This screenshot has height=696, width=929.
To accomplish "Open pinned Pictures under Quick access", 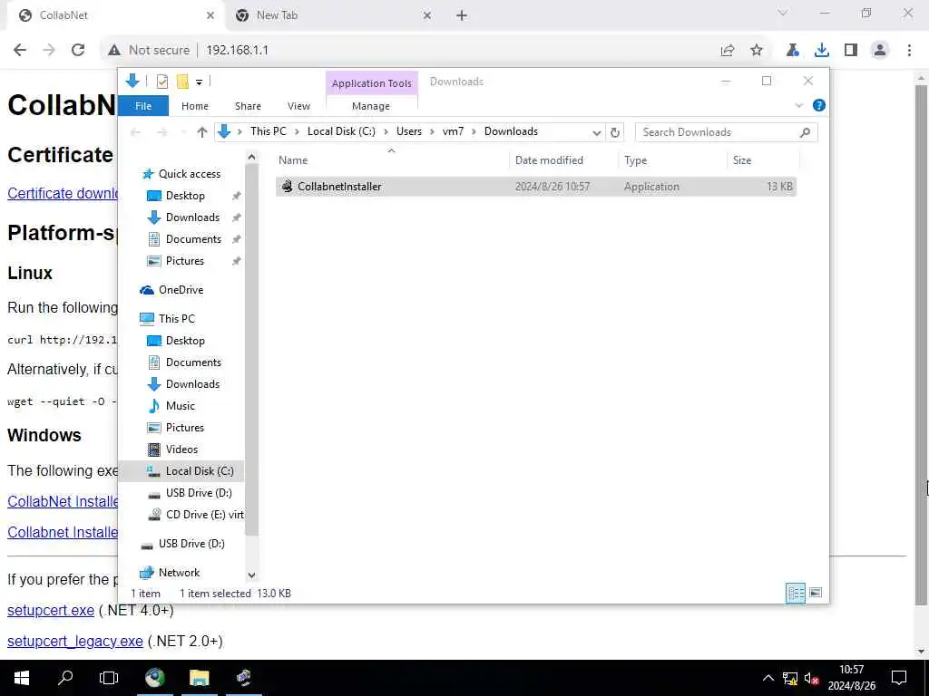I will click(184, 261).
